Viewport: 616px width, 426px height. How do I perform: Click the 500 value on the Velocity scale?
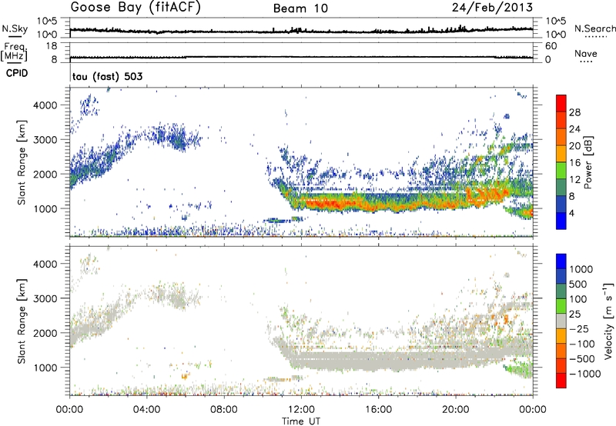point(578,285)
